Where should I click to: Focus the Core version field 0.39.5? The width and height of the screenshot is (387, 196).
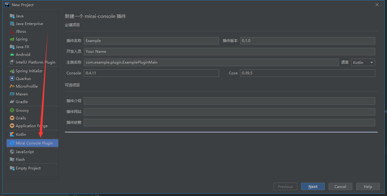pyautogui.click(x=307, y=73)
